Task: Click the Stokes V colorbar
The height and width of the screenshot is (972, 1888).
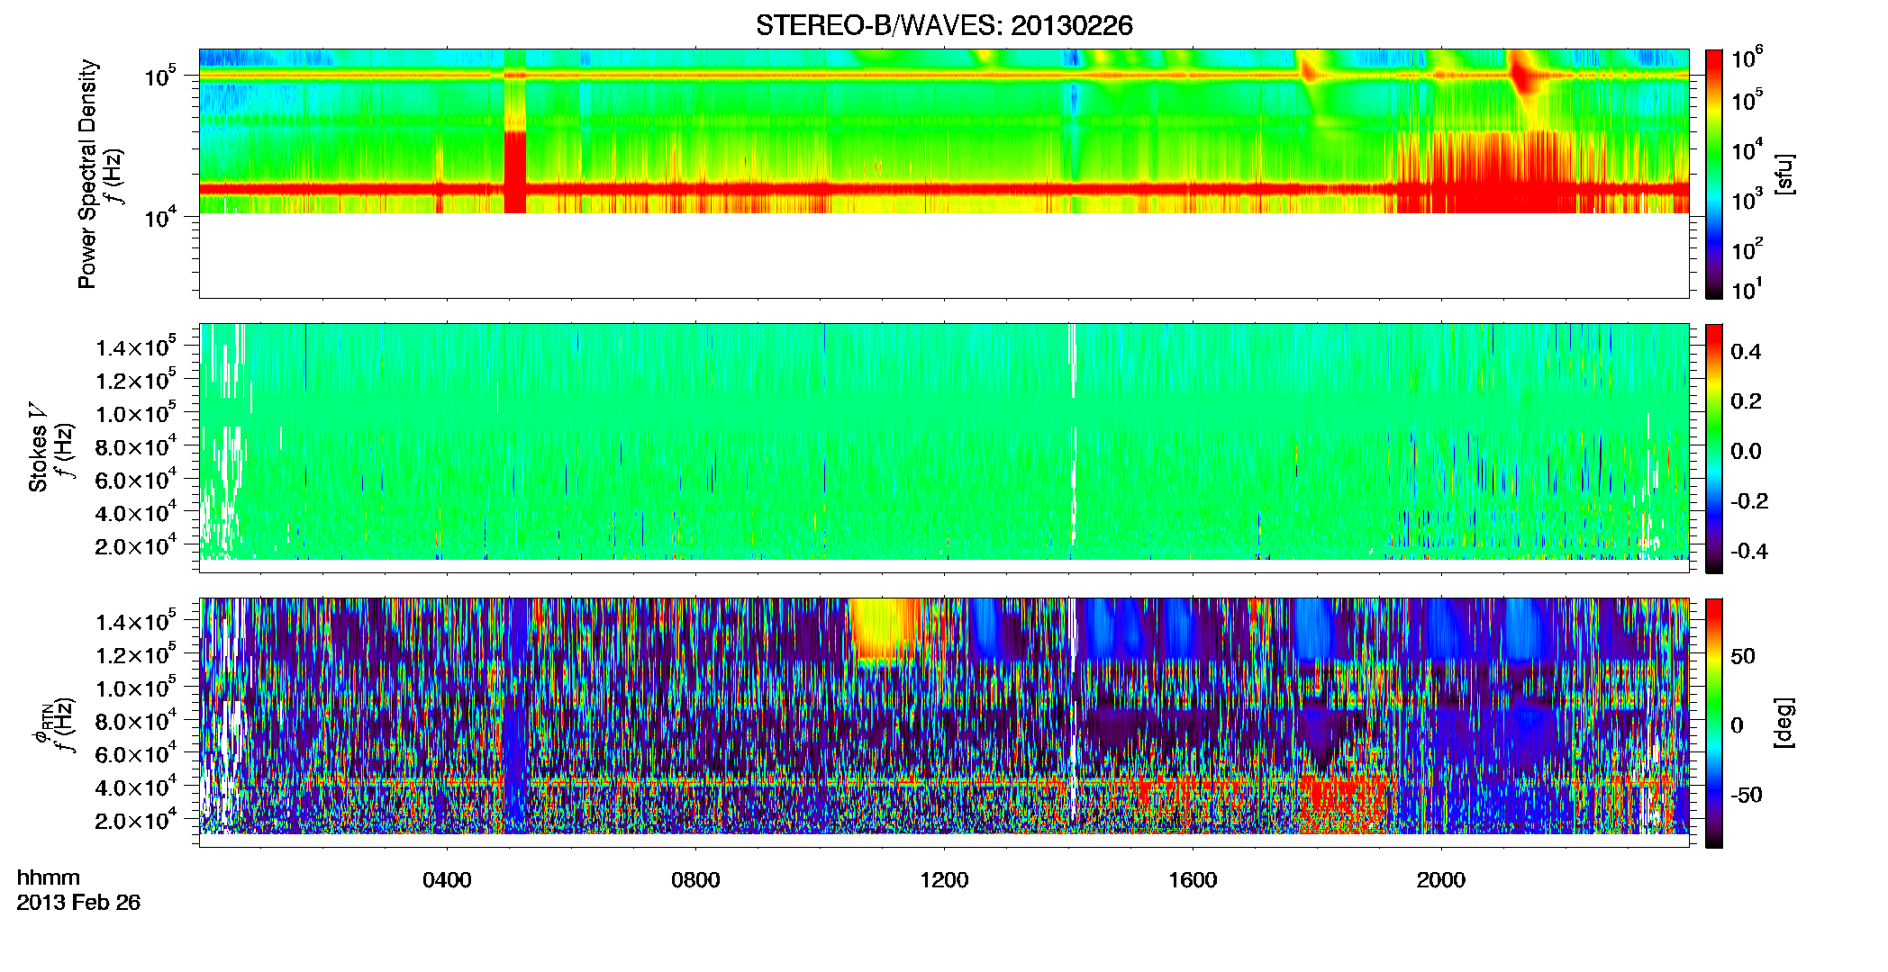Action: point(1714,448)
